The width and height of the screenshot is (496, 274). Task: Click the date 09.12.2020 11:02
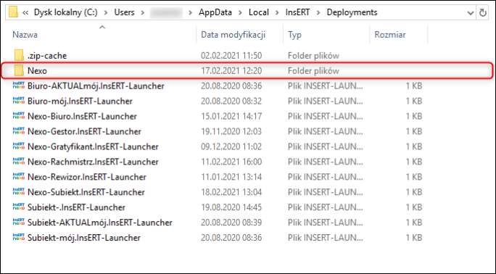pyautogui.click(x=231, y=146)
